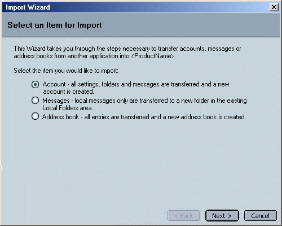Close the Import Wizard with the X
Viewport: 282px width, 226px height.
pyautogui.click(x=274, y=7)
